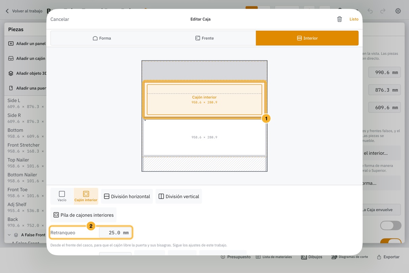409x273 pixels.
Task: Choose Pila de cajones interiores
Action: [x=83, y=215]
